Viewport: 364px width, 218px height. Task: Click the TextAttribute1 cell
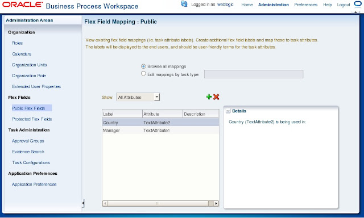156,131
